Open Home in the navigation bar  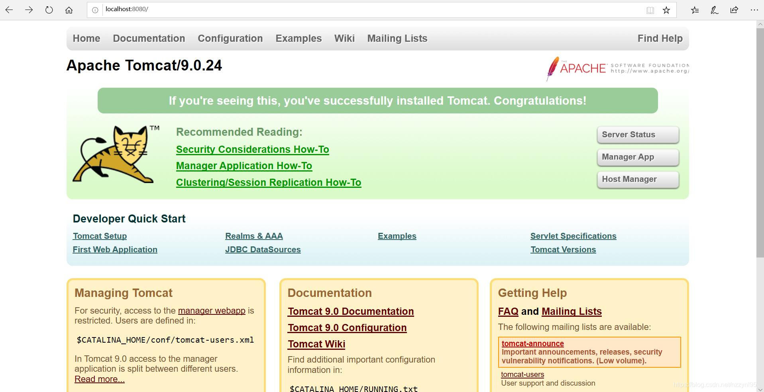[x=86, y=39]
